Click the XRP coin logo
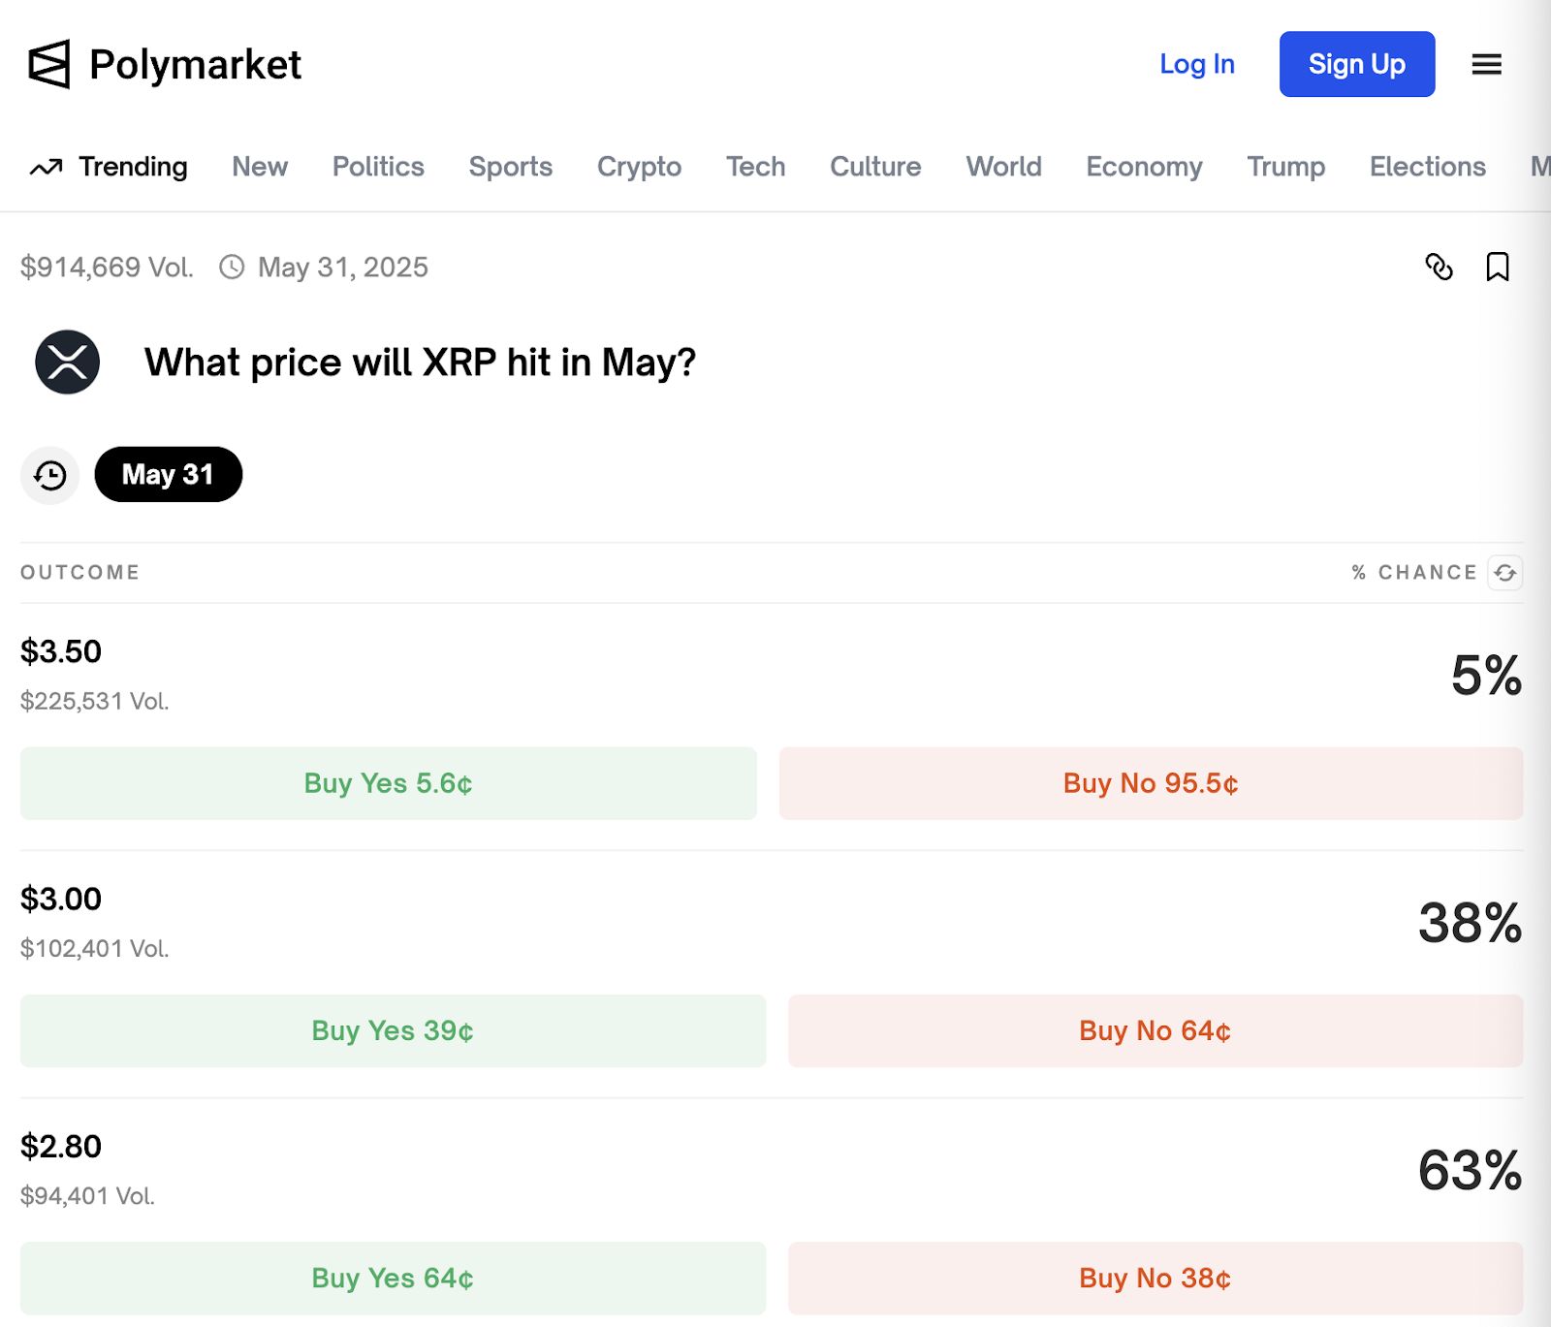1551x1327 pixels. tap(67, 363)
